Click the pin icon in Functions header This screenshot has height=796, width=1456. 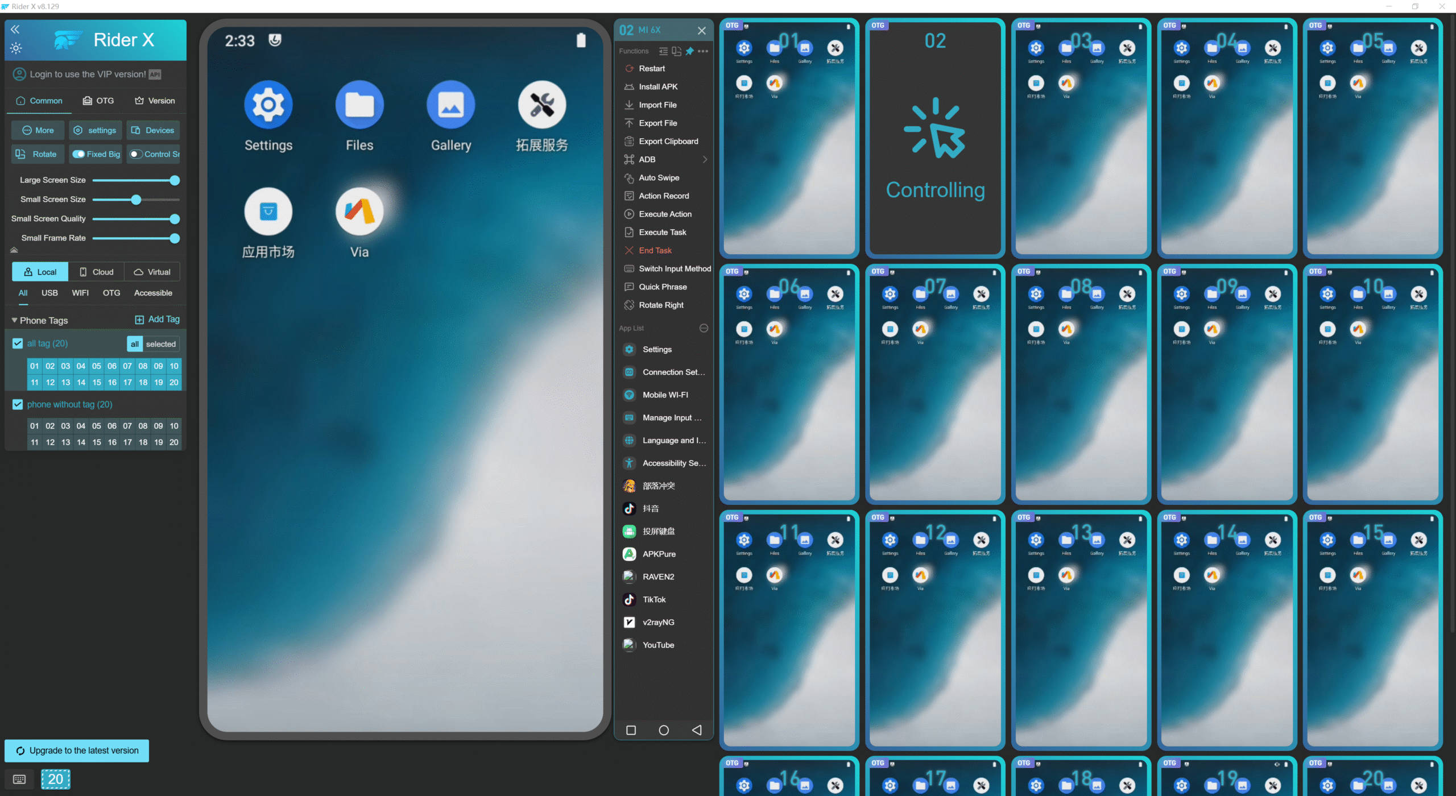coord(689,51)
